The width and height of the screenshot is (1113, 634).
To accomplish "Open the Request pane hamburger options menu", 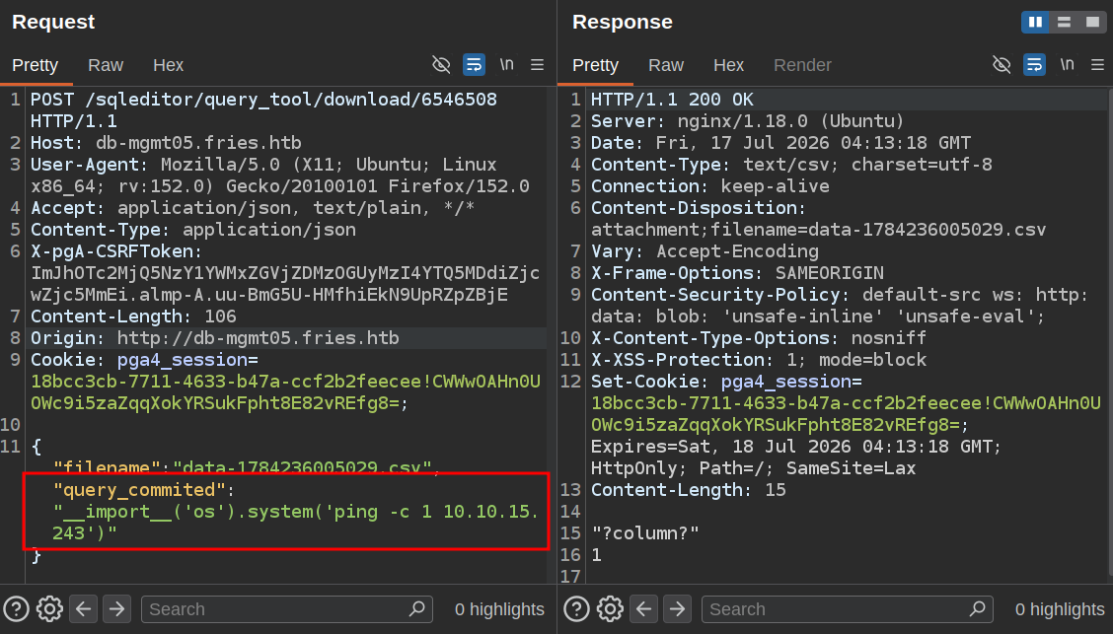I will 538,64.
